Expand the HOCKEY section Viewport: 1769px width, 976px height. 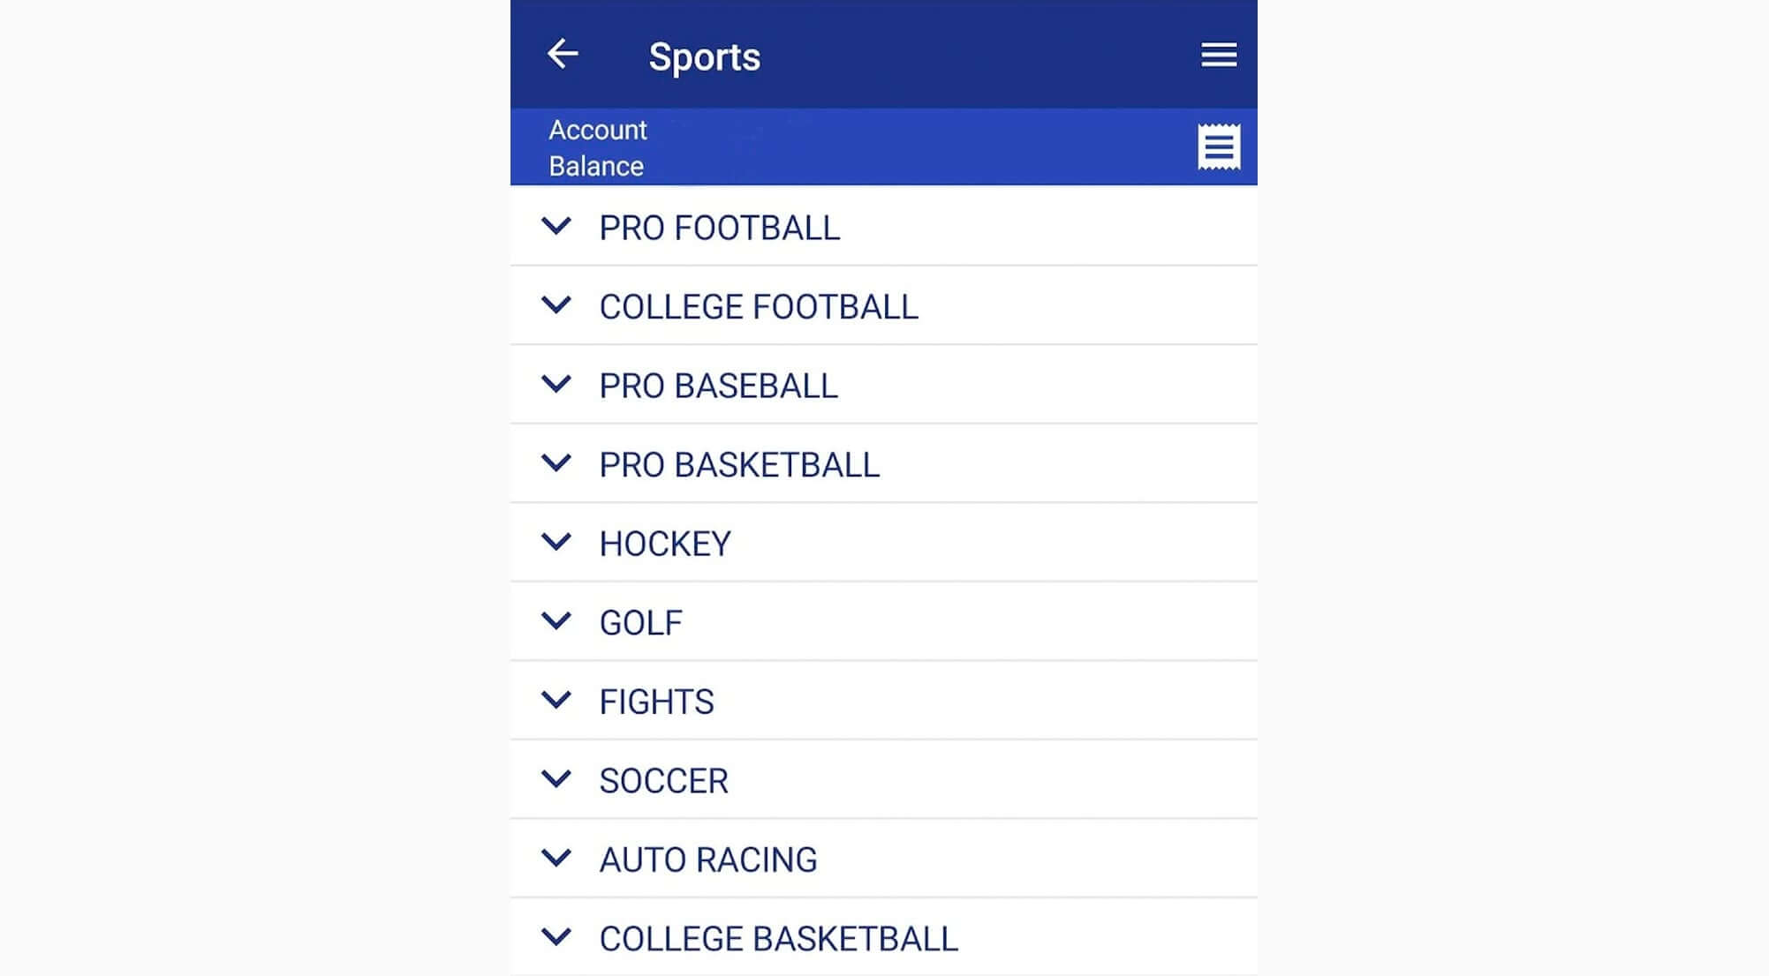pyautogui.click(x=556, y=543)
